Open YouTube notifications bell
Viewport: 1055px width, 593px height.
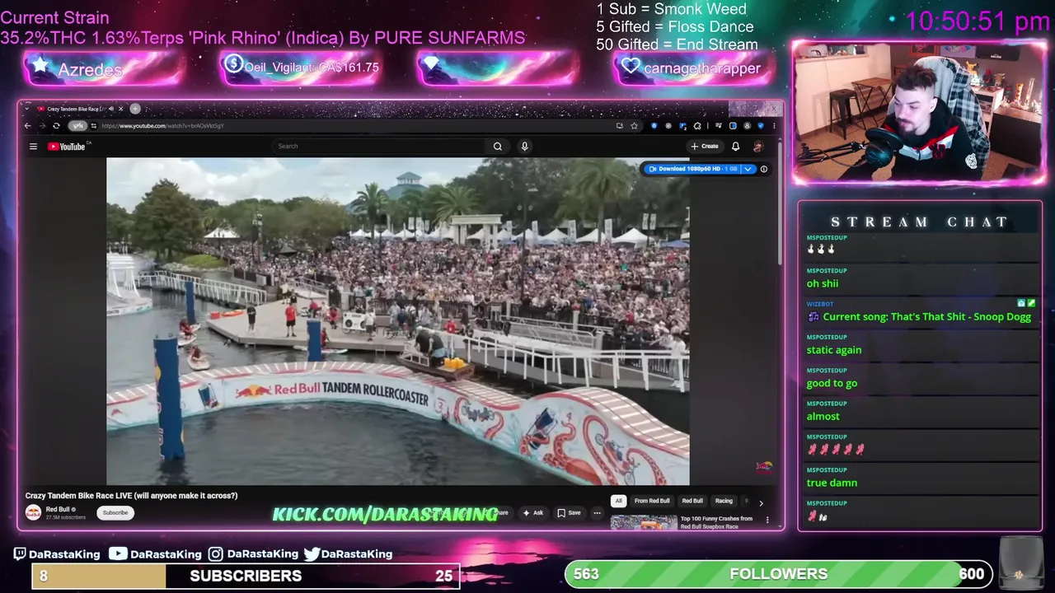(735, 146)
